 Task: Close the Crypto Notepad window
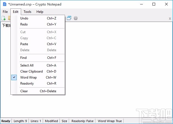(x=166, y=4)
